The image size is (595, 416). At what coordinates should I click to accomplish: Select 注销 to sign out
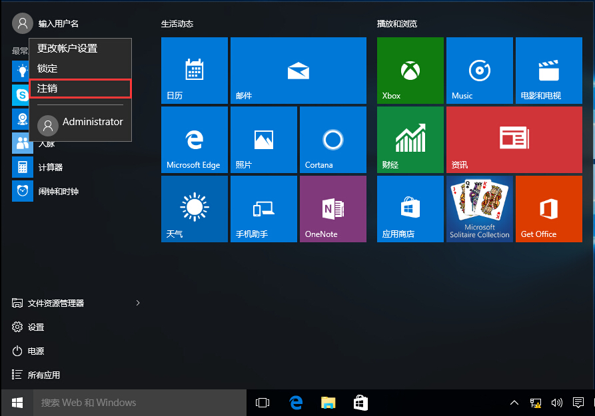[80, 89]
